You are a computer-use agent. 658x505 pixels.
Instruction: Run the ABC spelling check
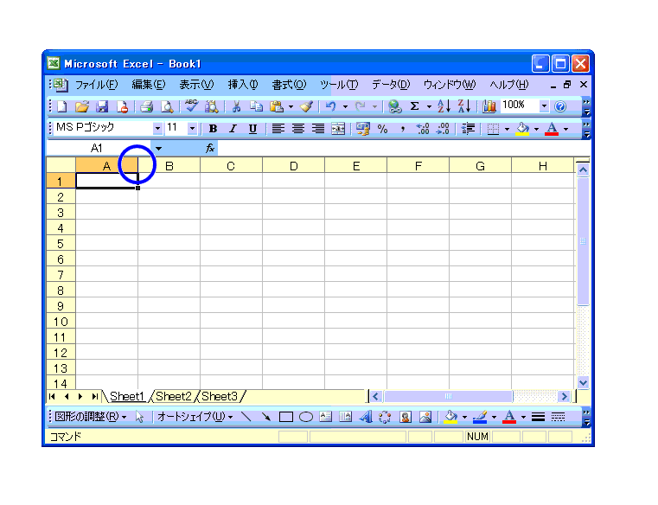point(191,105)
